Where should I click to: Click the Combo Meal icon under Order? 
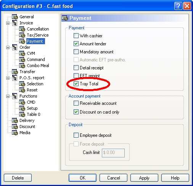[x=22, y=66]
